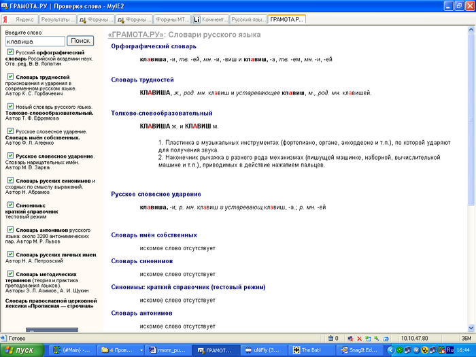Click the crossed-out computers icon in status bar
Viewport: 476px width, 357px height.
coord(350,339)
